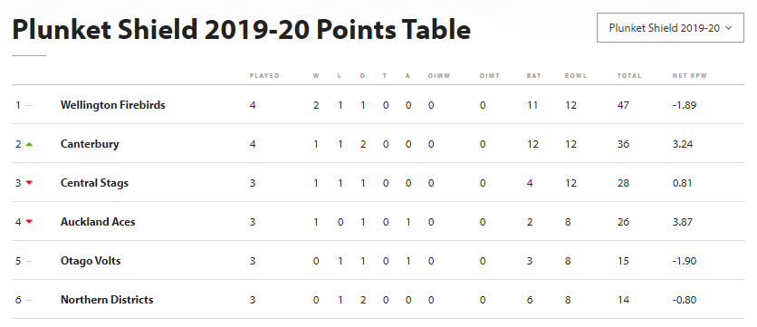Select the Auckland Aces team name

coord(98,222)
